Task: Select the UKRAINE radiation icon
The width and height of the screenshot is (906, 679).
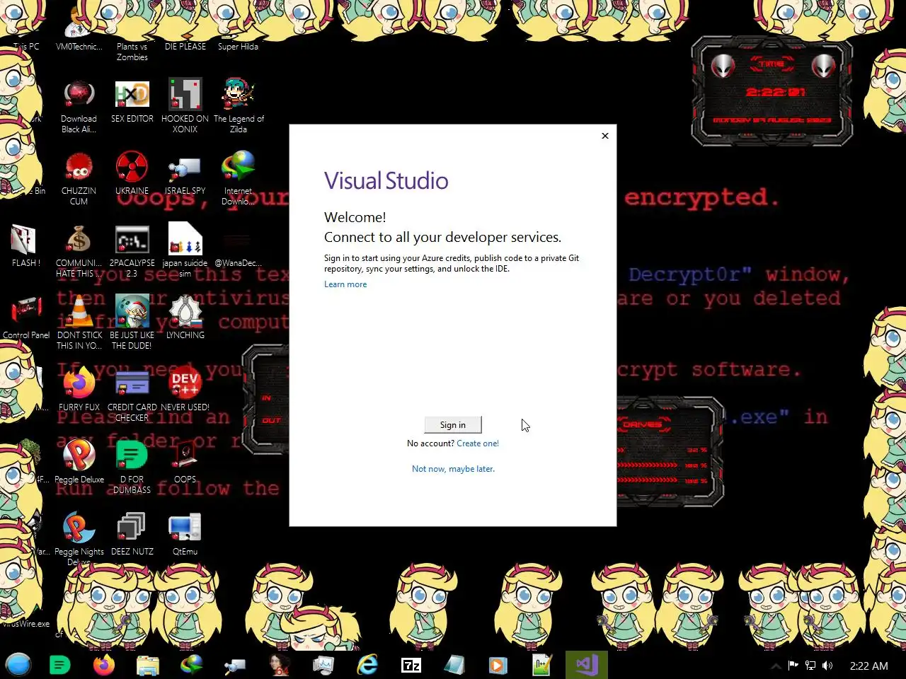Action: click(132, 173)
